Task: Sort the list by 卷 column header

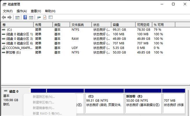Action: [17, 25]
